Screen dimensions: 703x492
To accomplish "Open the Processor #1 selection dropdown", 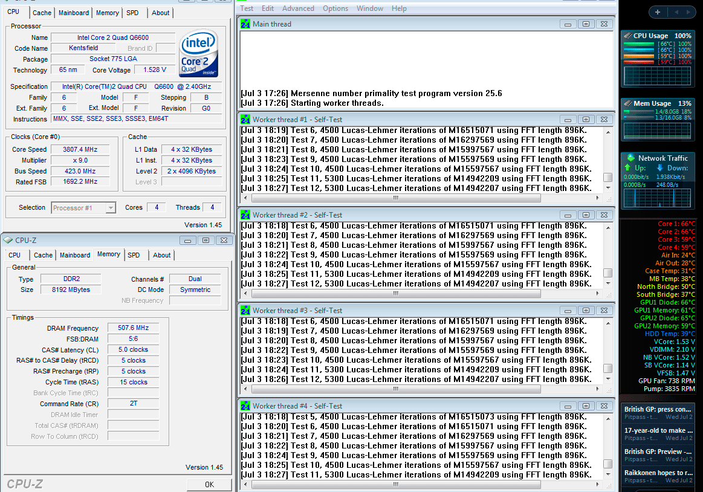I will tap(111, 208).
